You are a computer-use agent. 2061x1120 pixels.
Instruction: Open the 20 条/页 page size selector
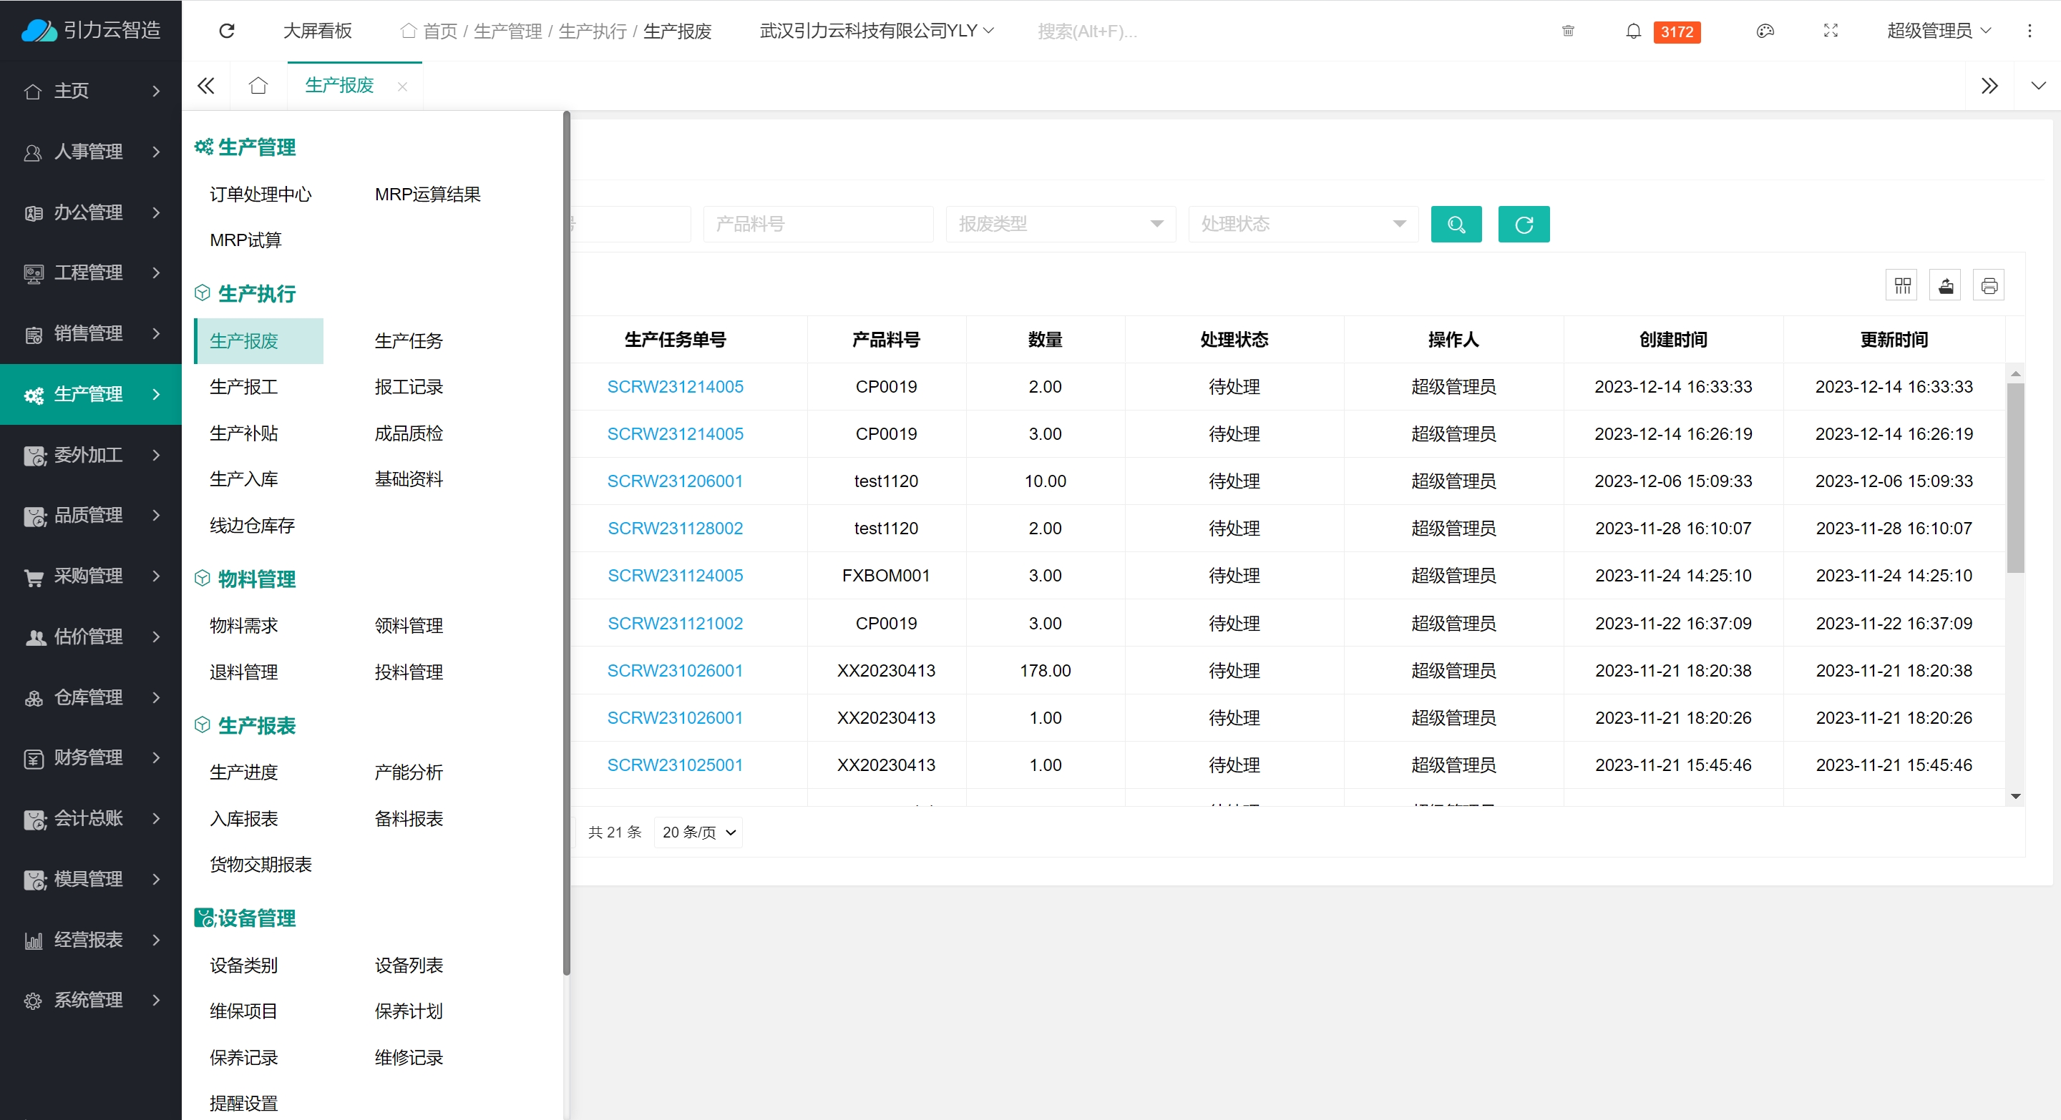pyautogui.click(x=698, y=832)
